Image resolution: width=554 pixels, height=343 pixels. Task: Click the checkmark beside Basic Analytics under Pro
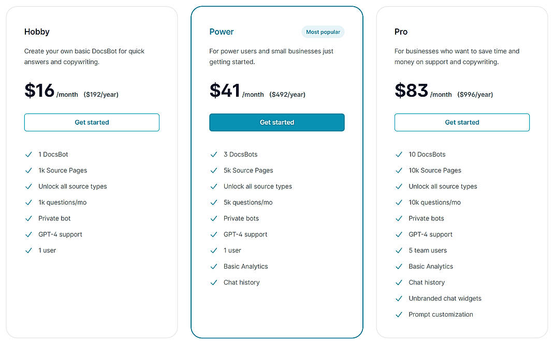pos(399,266)
